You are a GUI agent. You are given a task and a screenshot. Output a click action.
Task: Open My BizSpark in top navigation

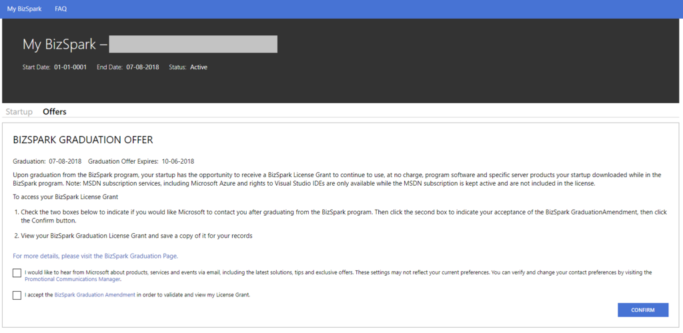(25, 9)
